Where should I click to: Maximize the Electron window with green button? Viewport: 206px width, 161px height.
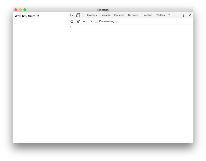[25, 10]
